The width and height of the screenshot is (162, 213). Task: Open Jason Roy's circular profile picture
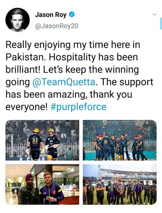pos(18,20)
